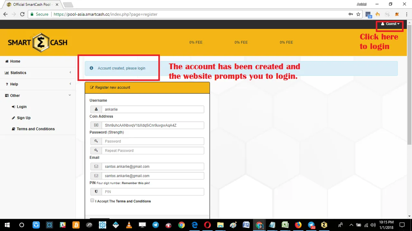Click the Repeat Password field
Screen dimensions: 412x231
tap(153, 150)
